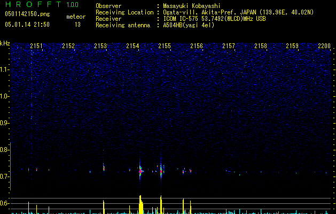Click the ICOM IC-575 receiver description
This screenshot has width=336, height=214.
click(x=214, y=19)
